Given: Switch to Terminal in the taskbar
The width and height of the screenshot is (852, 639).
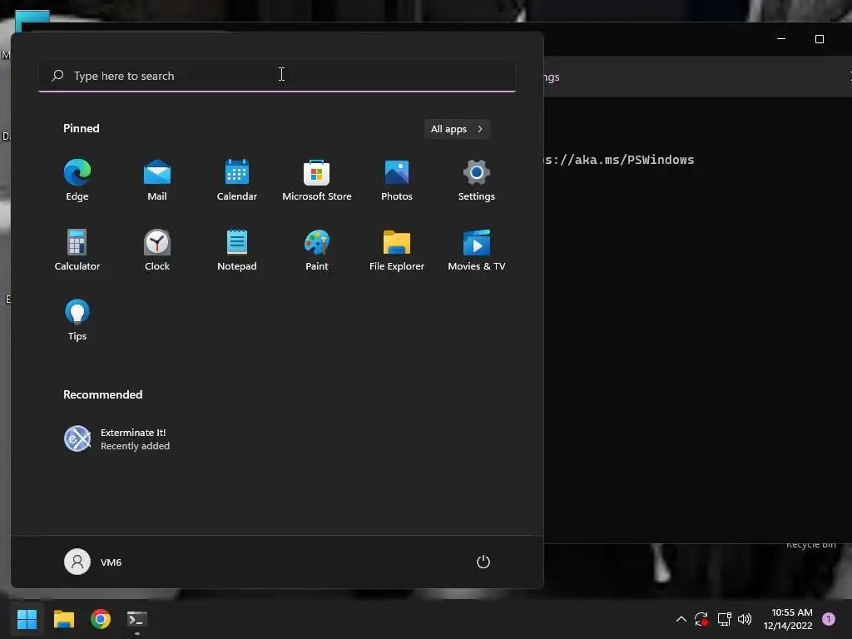Looking at the screenshot, I should (x=137, y=619).
